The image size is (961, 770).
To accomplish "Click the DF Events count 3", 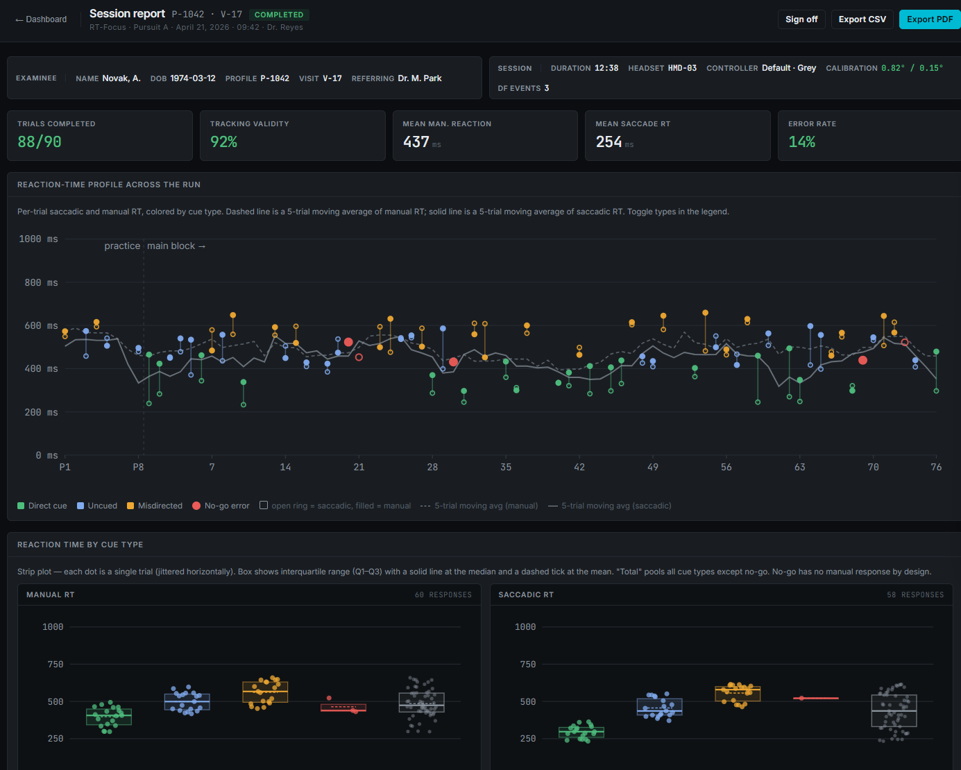I will [x=547, y=88].
